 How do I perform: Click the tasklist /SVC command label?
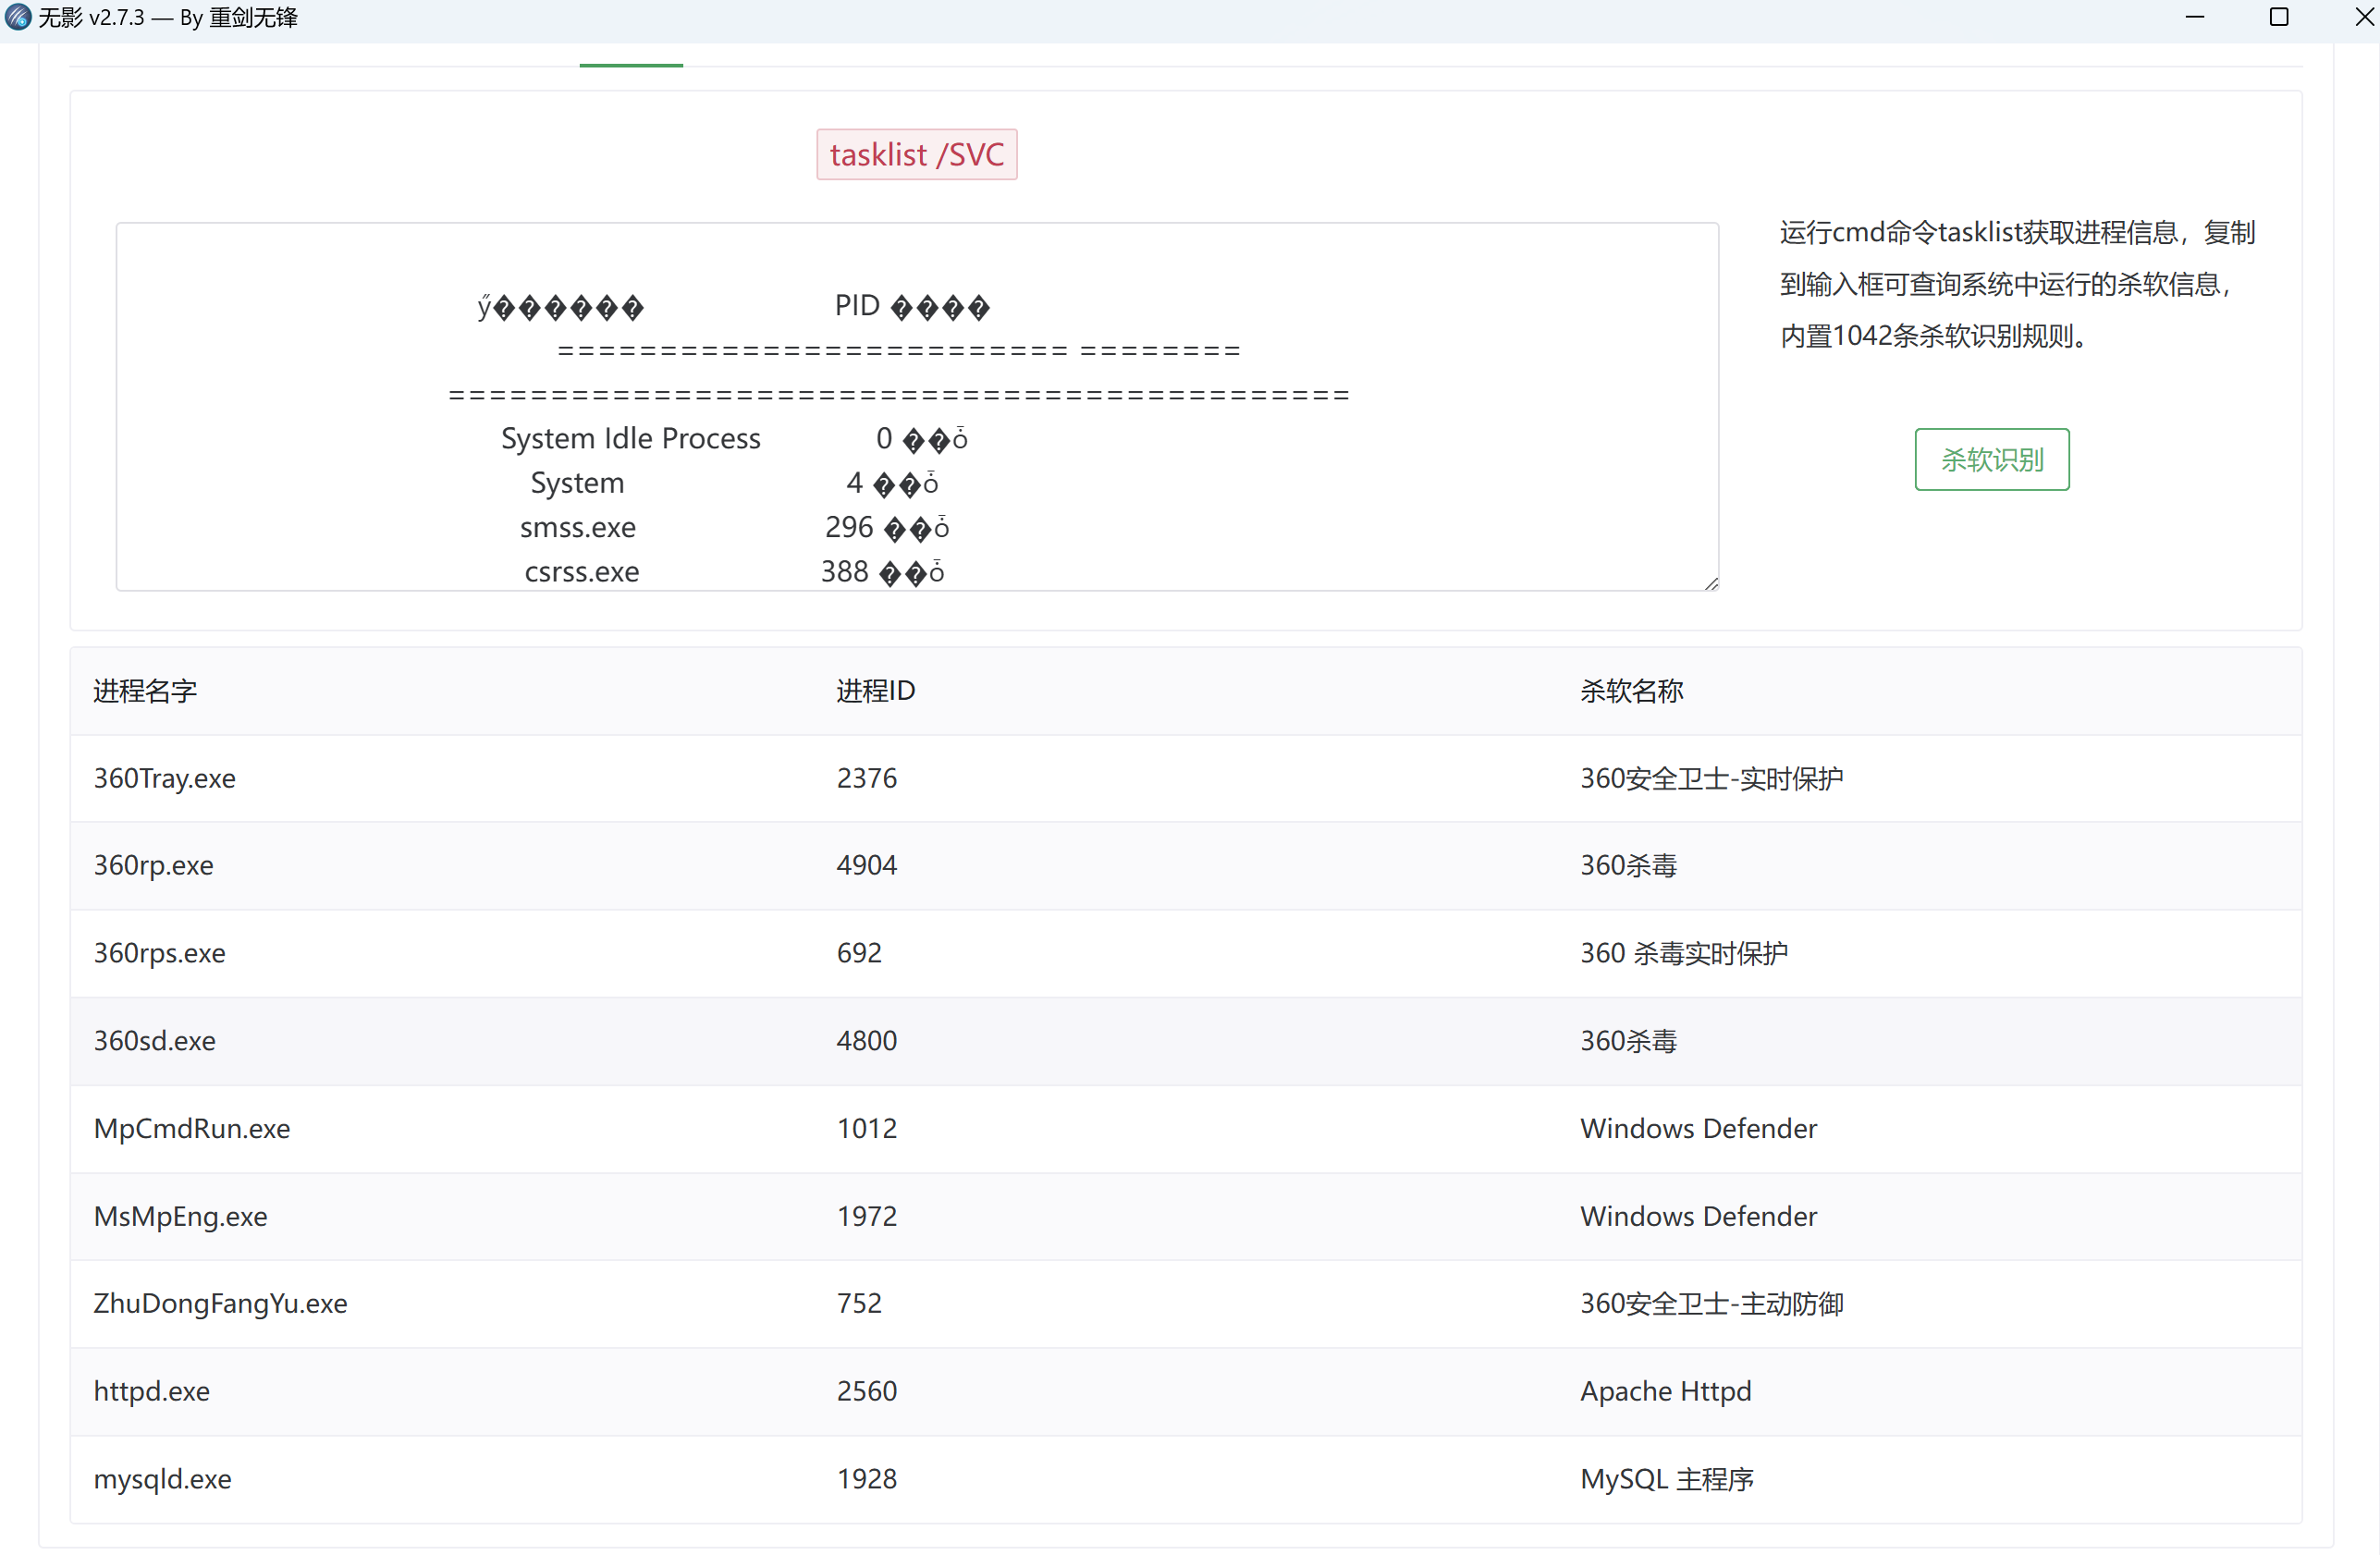(916, 155)
